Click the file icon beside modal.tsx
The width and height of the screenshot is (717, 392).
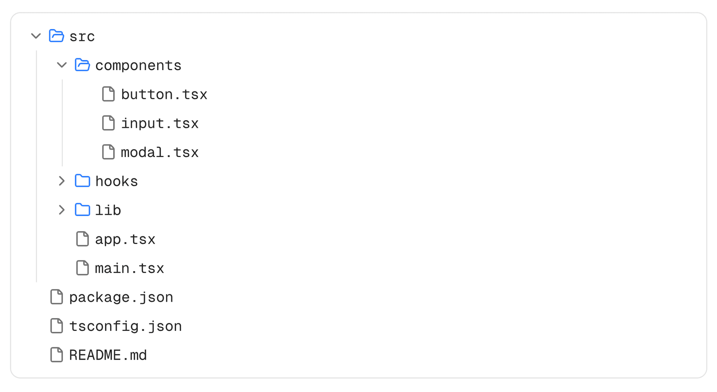point(108,152)
